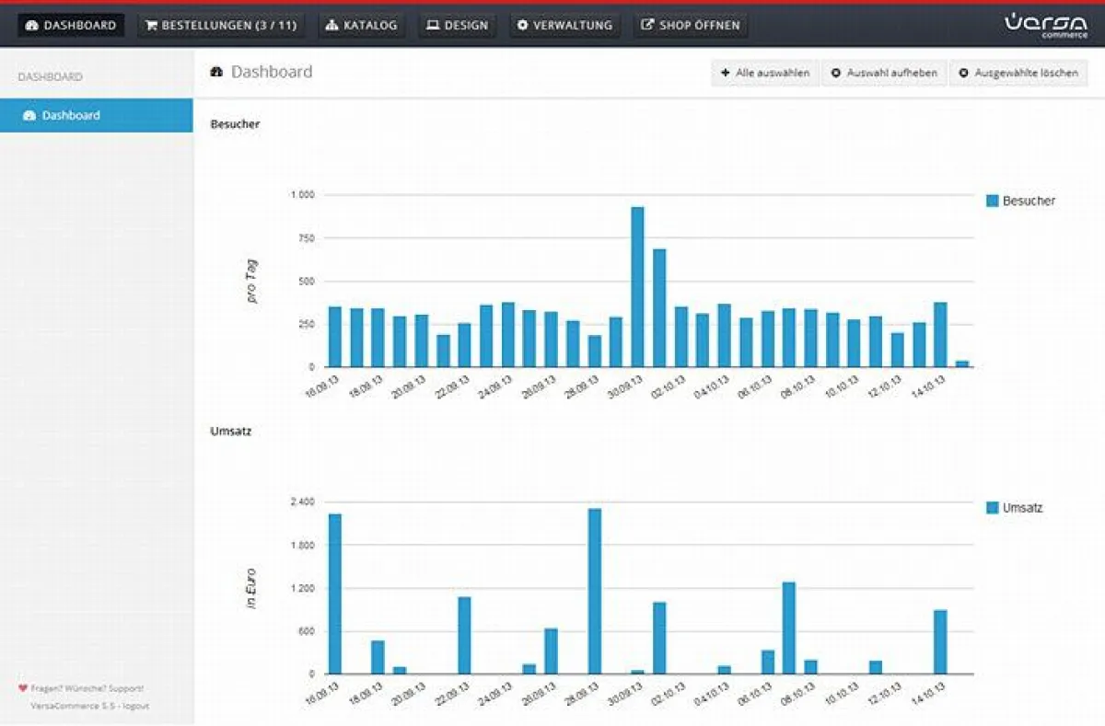Click the plus icon on Alle auswählen

tap(724, 73)
